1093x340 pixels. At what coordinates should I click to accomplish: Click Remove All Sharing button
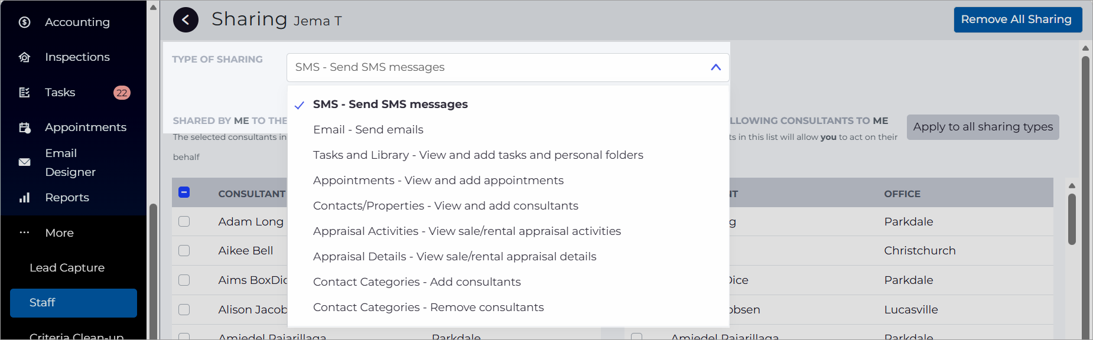pyautogui.click(x=1018, y=19)
